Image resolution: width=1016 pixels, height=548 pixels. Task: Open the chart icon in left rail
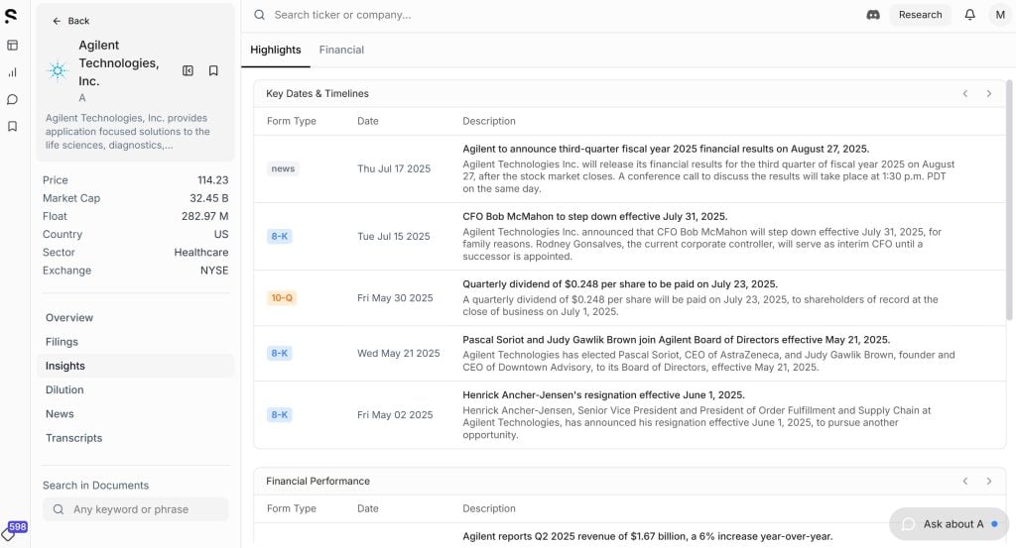coord(12,72)
